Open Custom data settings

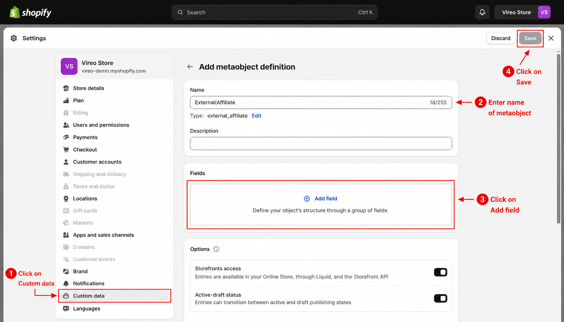(115, 296)
